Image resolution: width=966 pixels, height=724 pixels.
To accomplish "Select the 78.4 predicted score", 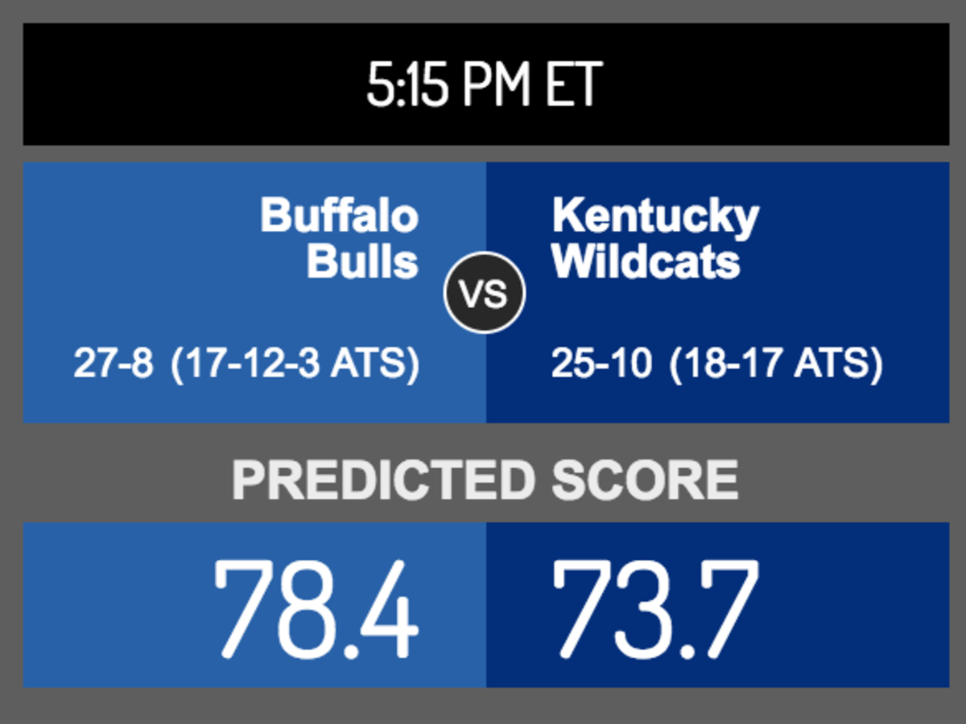I will coord(316,608).
